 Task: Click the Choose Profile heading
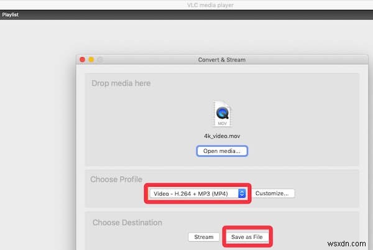click(116, 179)
